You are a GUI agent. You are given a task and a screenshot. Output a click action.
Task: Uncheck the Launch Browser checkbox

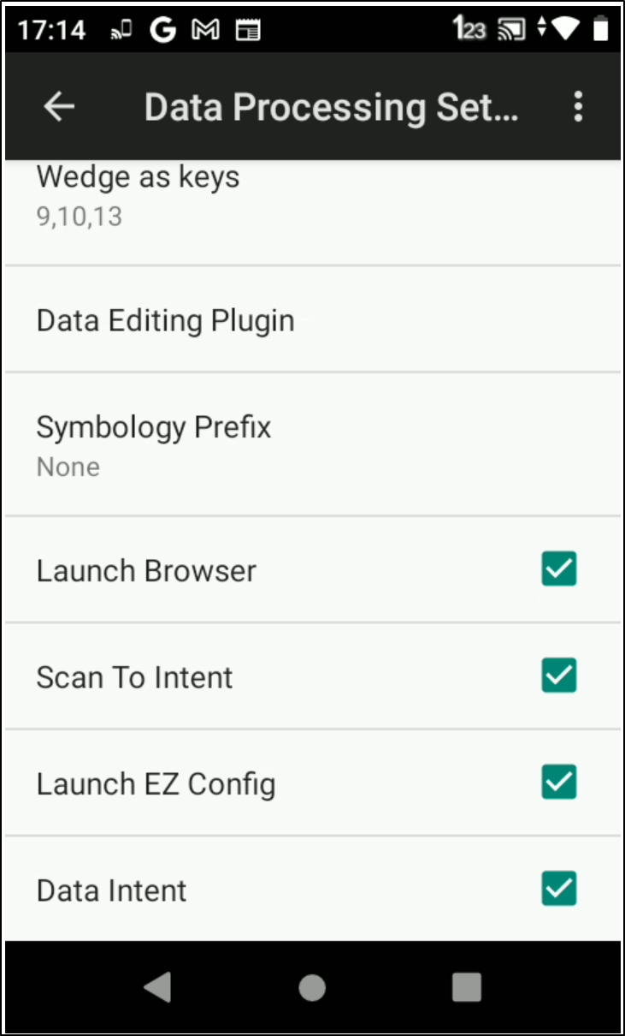pos(559,569)
